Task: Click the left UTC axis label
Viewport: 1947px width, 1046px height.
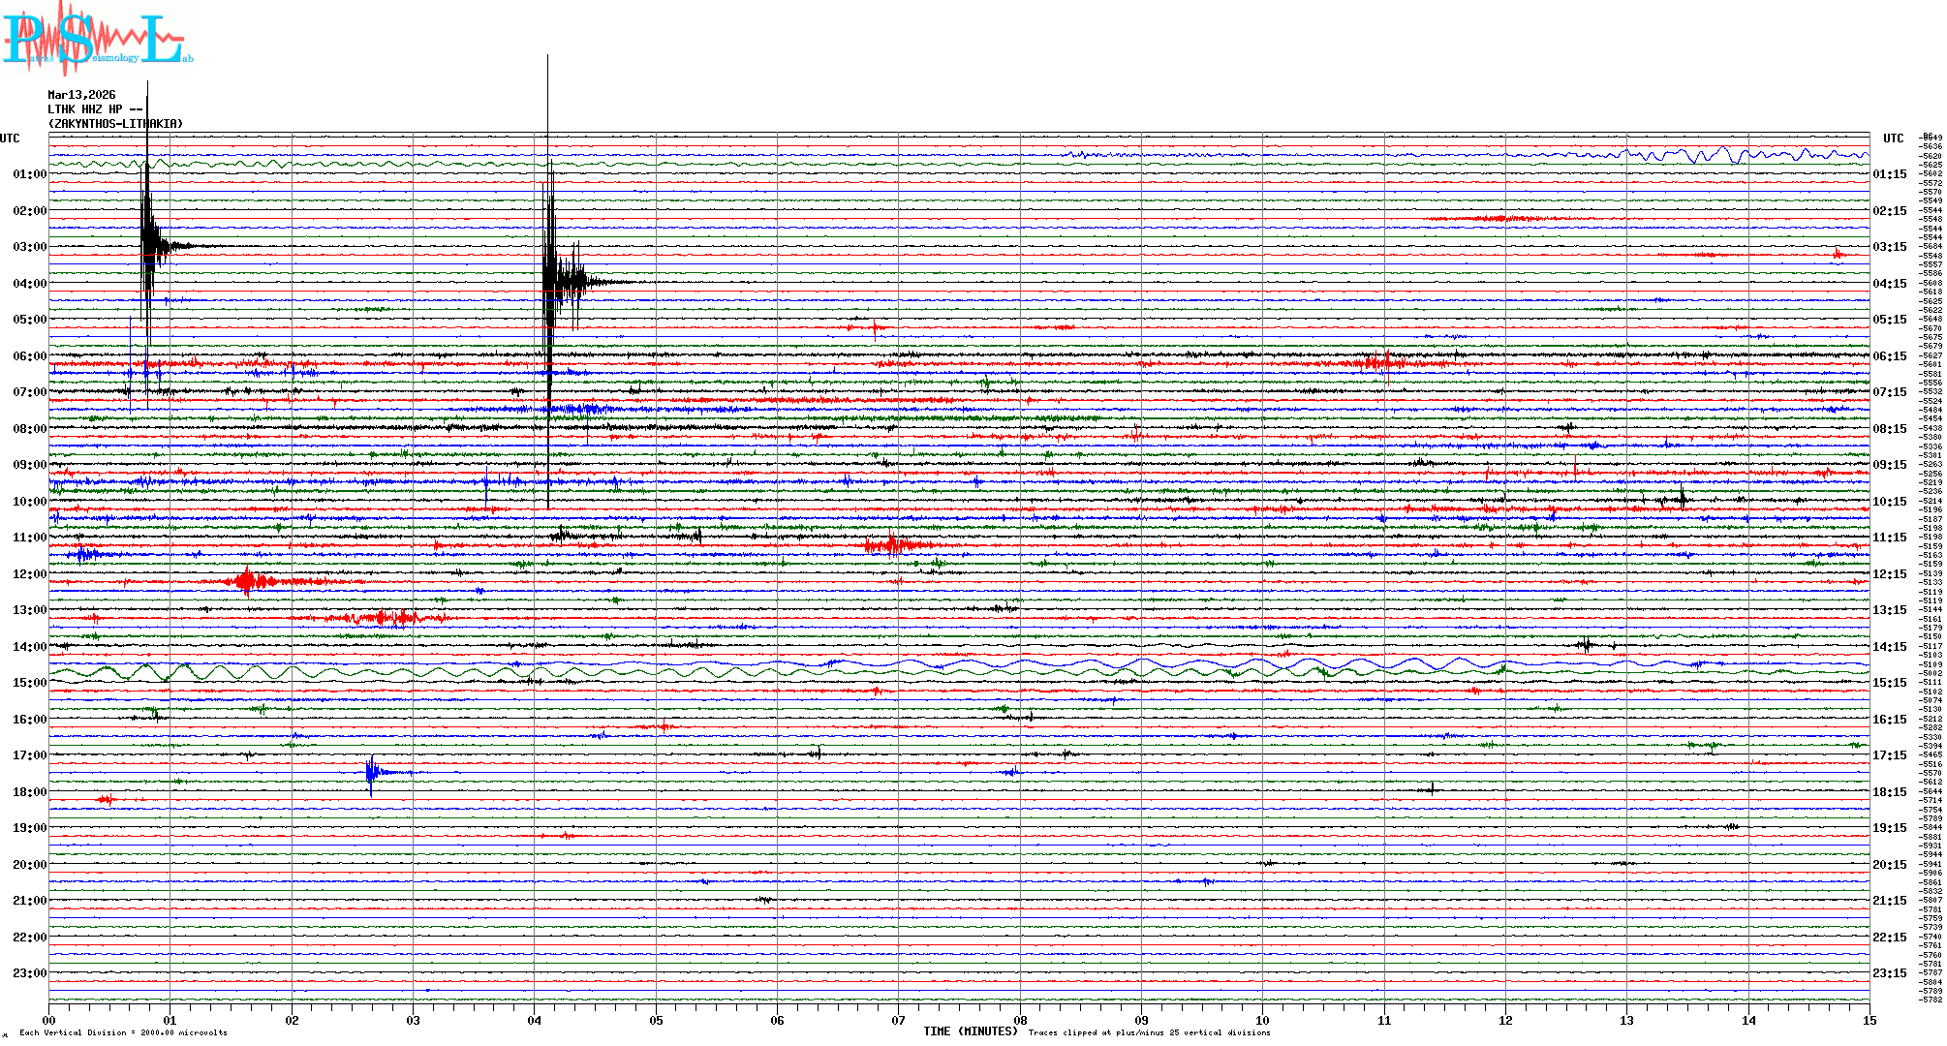Action: coord(10,138)
